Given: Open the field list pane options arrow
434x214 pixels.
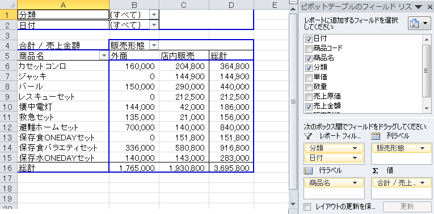Looking at the screenshot, I should click(419, 7).
